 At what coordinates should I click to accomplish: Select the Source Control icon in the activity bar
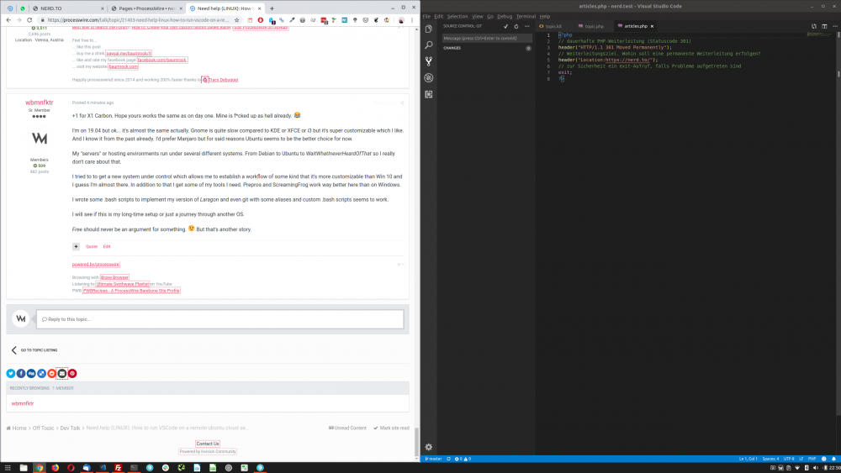coord(429,61)
